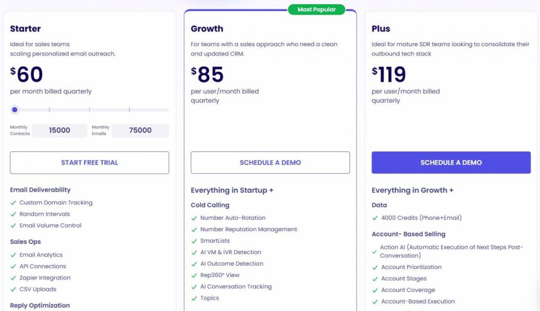The width and height of the screenshot is (540, 311).
Task: Click the second tick mark on slider
Action: click(x=89, y=110)
